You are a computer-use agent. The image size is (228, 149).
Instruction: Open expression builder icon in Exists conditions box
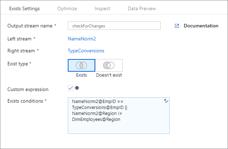click(166, 101)
